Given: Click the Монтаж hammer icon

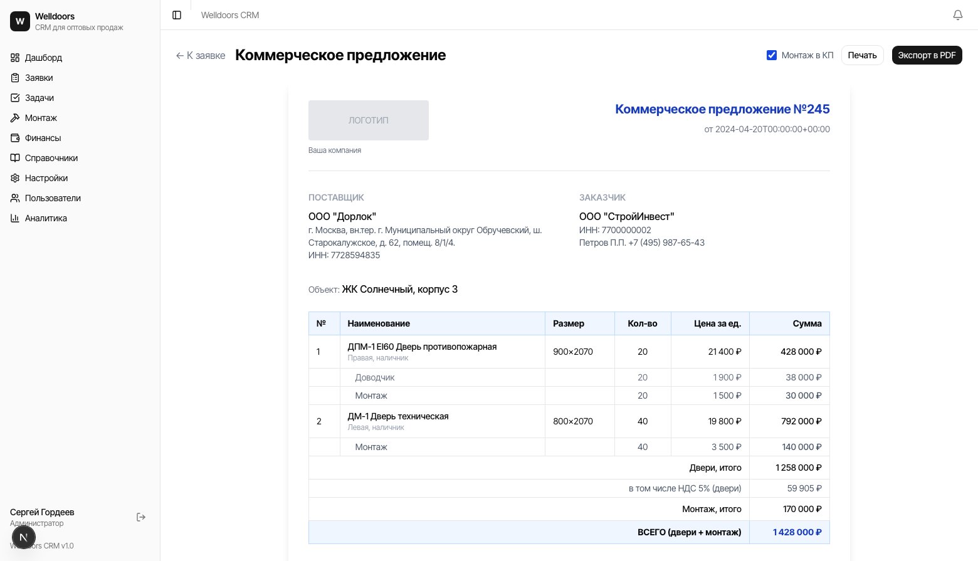Looking at the screenshot, I should point(15,118).
